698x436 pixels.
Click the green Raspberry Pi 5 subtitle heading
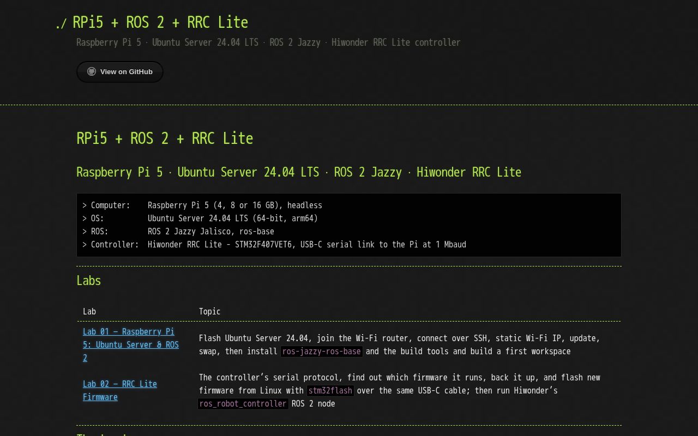[299, 172]
